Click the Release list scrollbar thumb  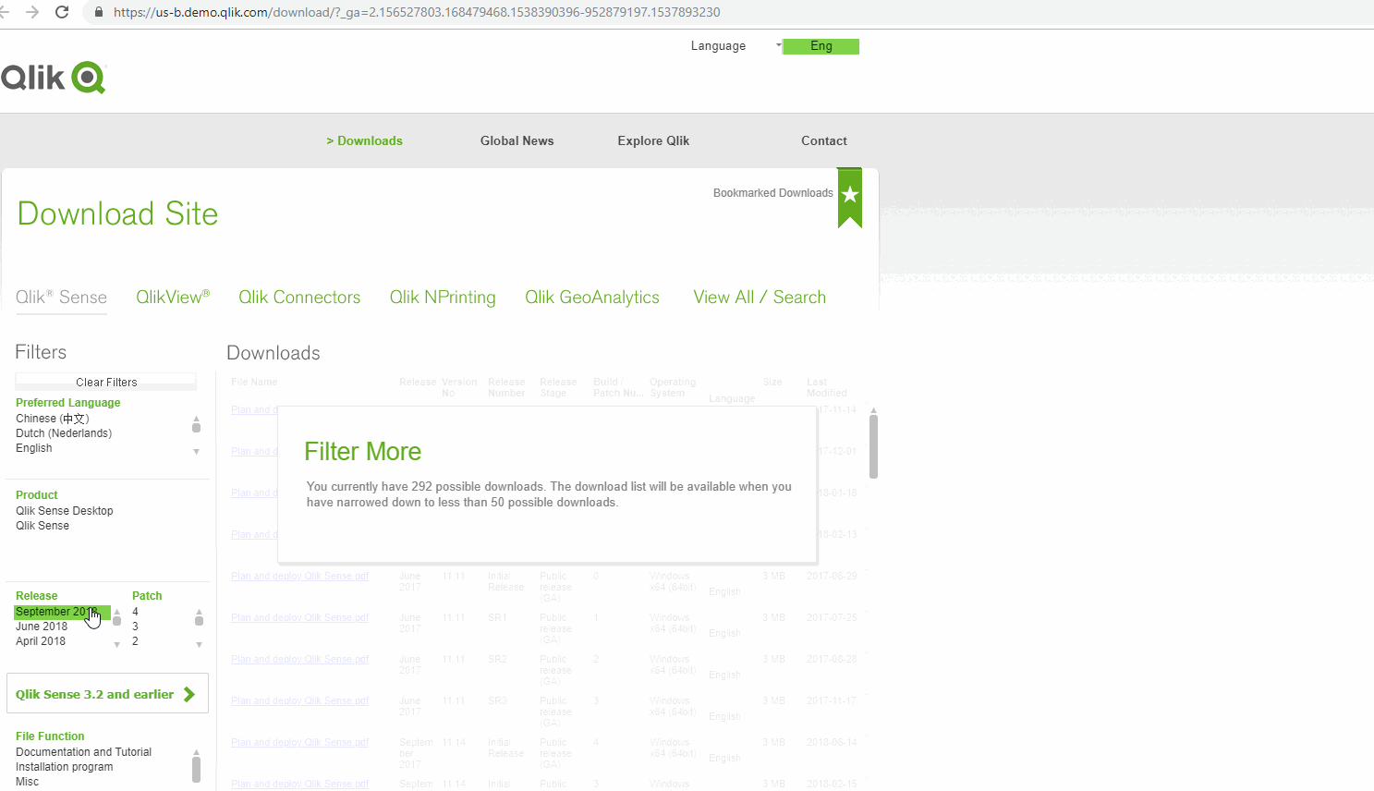116,621
